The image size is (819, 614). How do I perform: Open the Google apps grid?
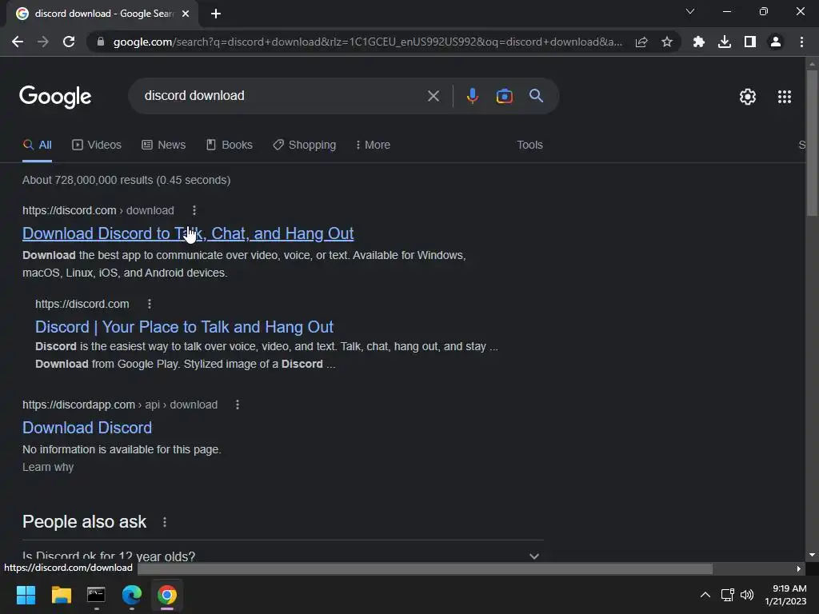click(784, 97)
